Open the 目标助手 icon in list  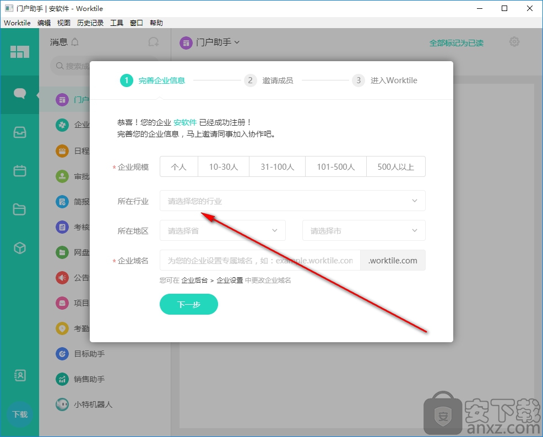tap(62, 354)
